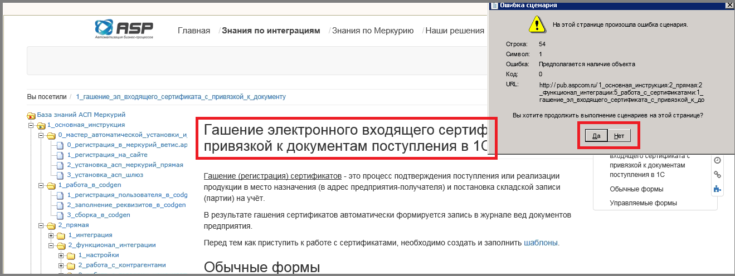This screenshot has height=276, width=735.
Task: Open 3_сборка_в_codgen page in tree
Action: click(99, 215)
